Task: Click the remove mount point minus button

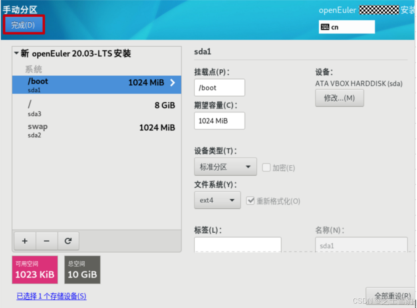Action: point(47,241)
